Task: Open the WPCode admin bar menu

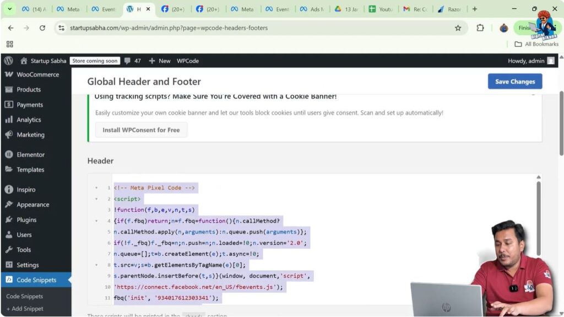Action: point(188,61)
